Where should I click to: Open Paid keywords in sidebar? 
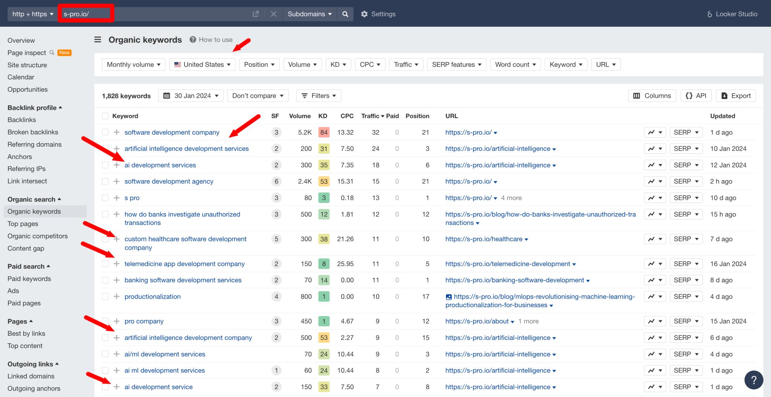point(29,279)
